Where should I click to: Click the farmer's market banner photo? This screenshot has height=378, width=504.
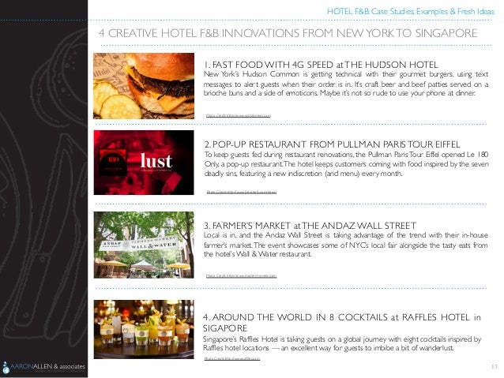(144, 245)
